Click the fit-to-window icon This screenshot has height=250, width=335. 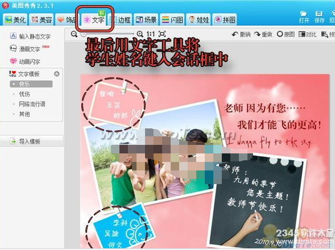click(162, 34)
